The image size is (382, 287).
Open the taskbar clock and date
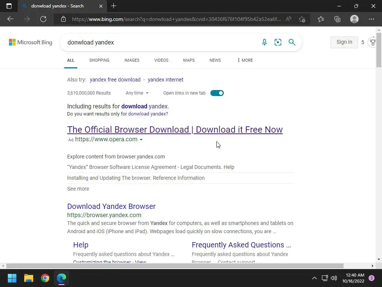354,278
